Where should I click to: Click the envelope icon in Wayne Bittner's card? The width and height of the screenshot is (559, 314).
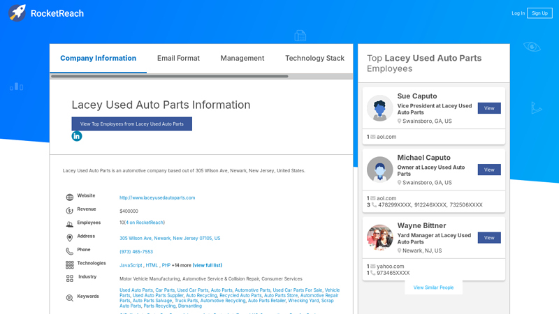pyautogui.click(x=373, y=267)
